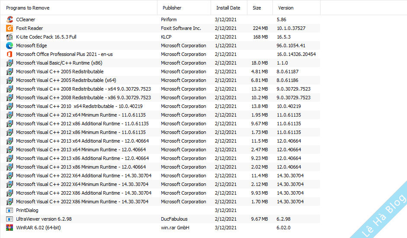This screenshot has height=238, width=407.
Task: Select Visual C++ 2010 x64 Redistributable row
Action: click(79, 106)
